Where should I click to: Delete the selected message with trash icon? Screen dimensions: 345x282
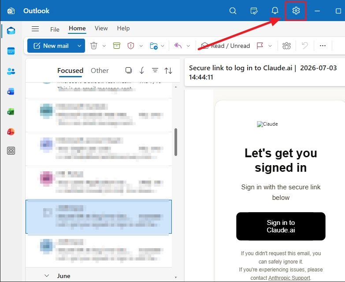pyautogui.click(x=94, y=46)
